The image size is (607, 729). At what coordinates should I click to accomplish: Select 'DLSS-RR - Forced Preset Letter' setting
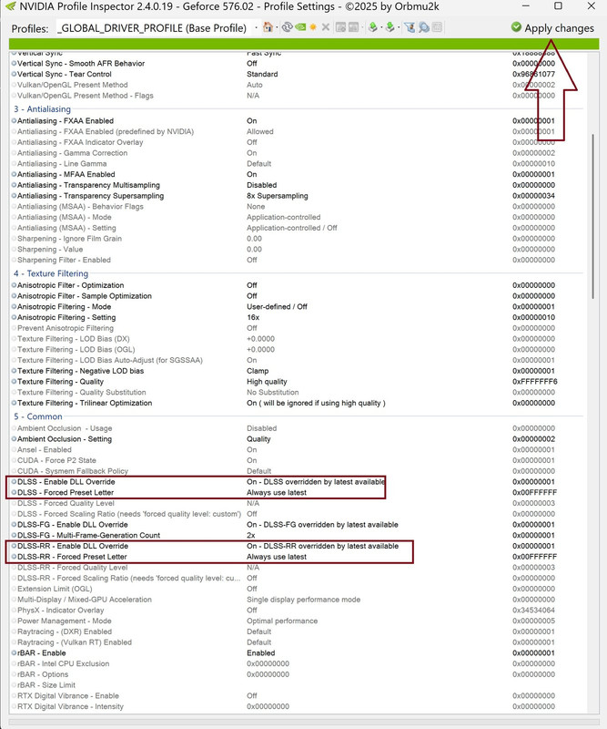298,557
